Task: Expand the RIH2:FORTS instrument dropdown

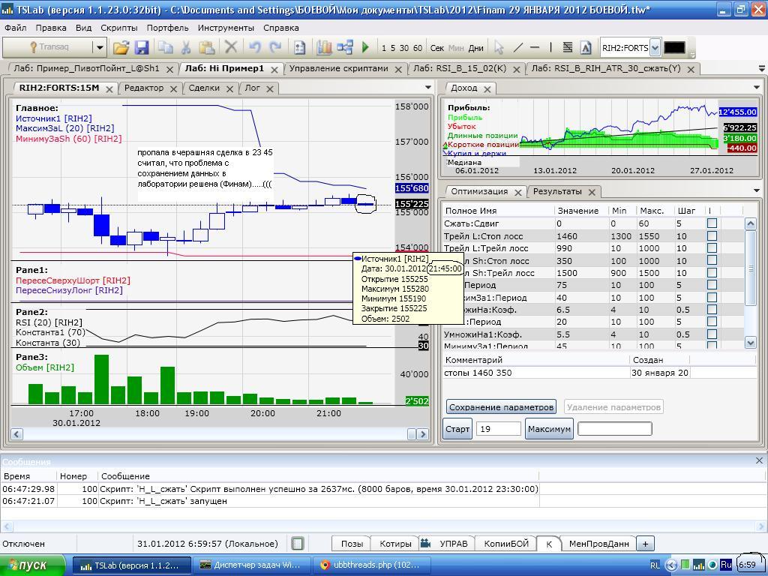Action: point(655,47)
